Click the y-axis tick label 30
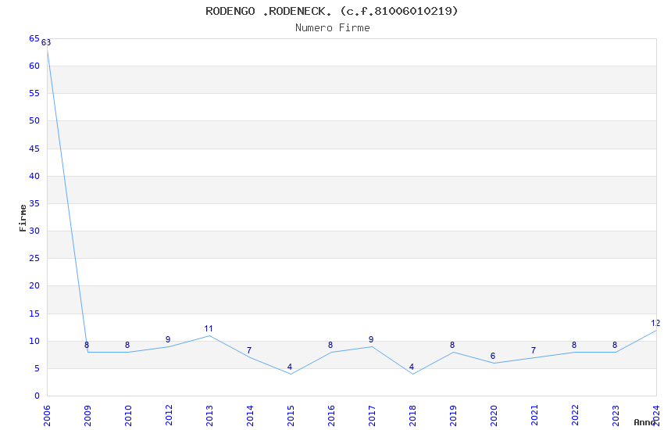Viewport: 664px width, 430px height. 34,231
